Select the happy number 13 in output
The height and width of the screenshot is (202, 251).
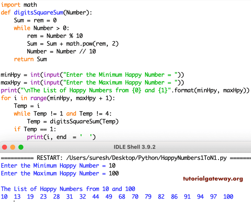click(17, 197)
